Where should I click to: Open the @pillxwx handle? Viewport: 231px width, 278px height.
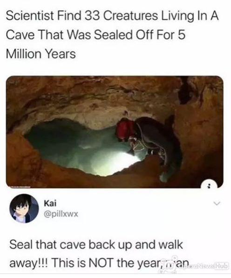click(61, 214)
